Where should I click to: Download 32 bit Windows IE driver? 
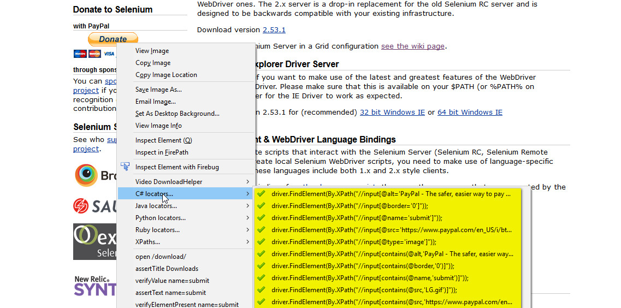pyautogui.click(x=392, y=112)
